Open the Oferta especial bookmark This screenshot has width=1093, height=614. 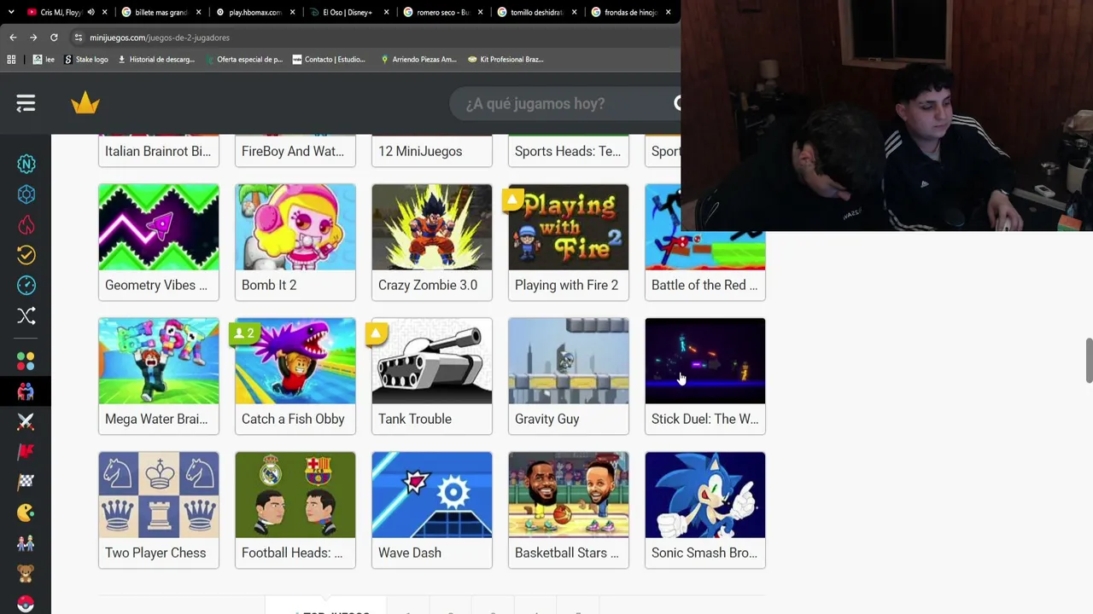243,60
